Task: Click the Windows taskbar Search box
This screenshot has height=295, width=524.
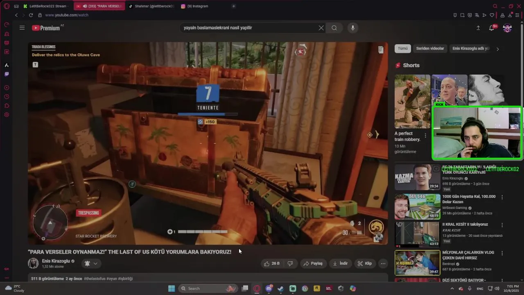Action: [x=208, y=288]
